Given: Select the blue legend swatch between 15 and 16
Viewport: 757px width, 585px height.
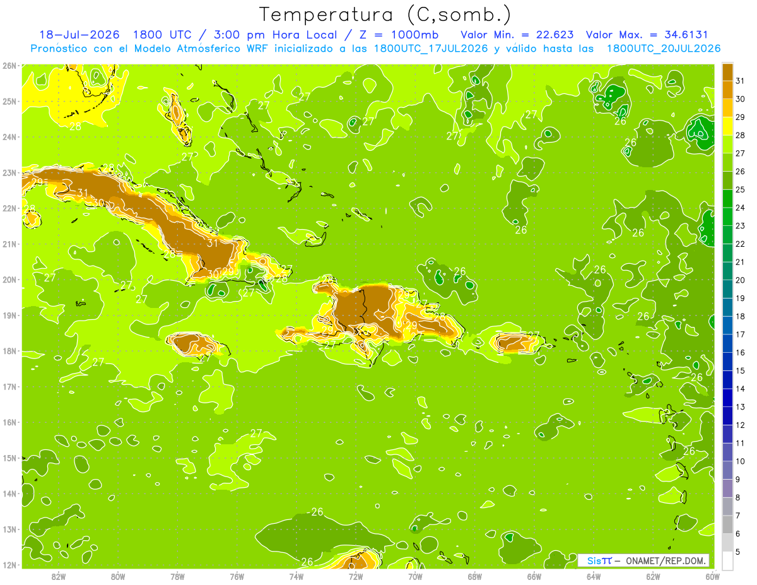Looking at the screenshot, I should click(x=727, y=362).
